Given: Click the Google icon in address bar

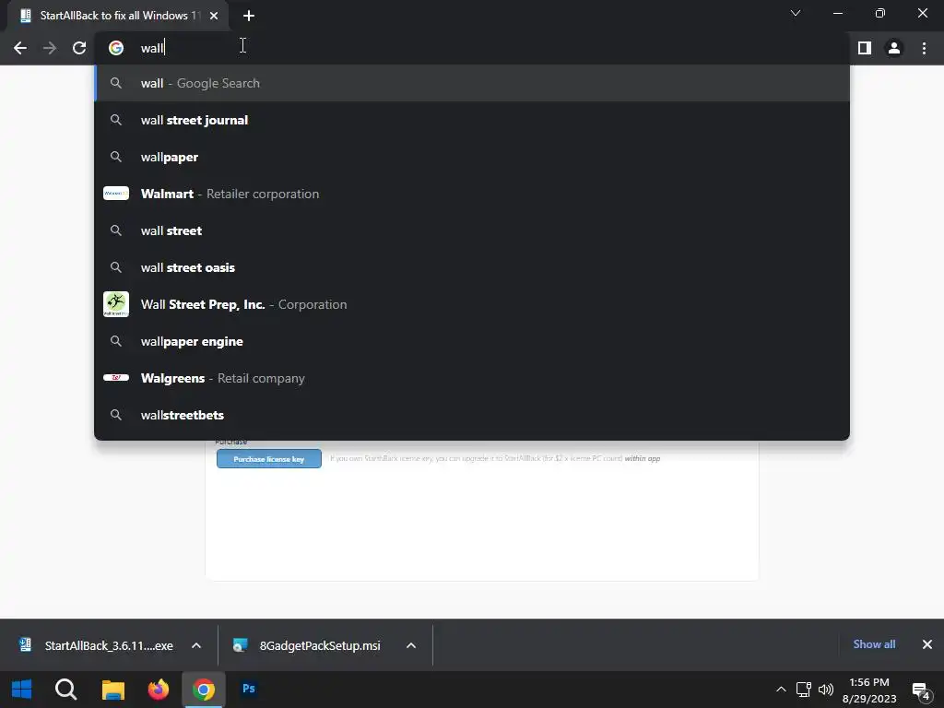Looking at the screenshot, I should tap(116, 48).
